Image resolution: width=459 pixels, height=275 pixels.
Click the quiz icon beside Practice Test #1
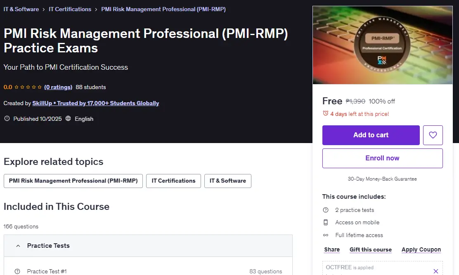[17, 271]
